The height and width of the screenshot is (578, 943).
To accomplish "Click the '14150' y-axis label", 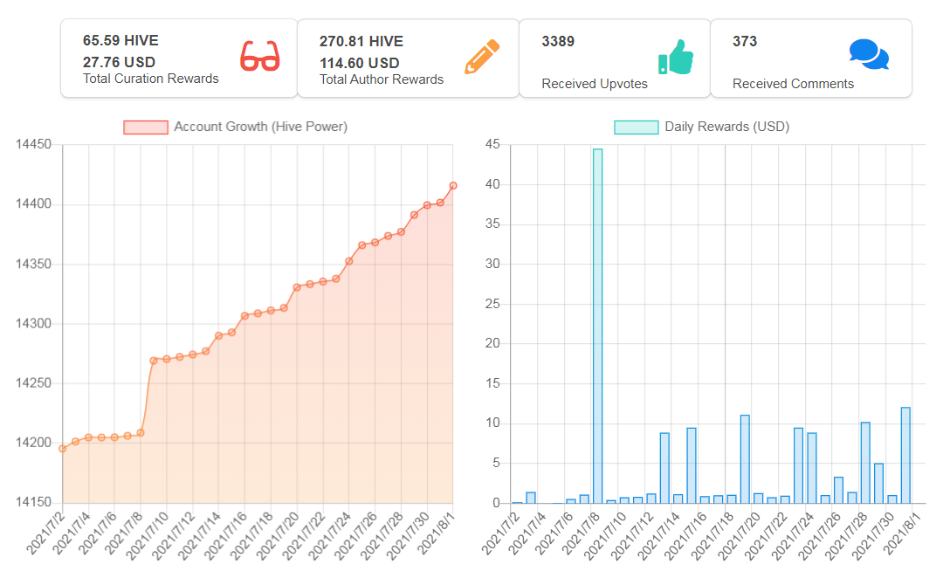I will coord(34,502).
